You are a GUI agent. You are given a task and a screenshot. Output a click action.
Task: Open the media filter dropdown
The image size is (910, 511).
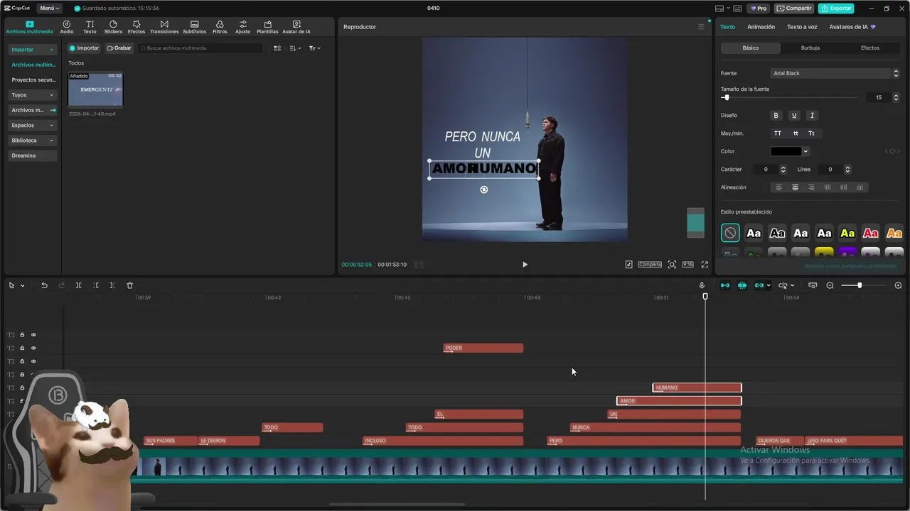(315, 48)
